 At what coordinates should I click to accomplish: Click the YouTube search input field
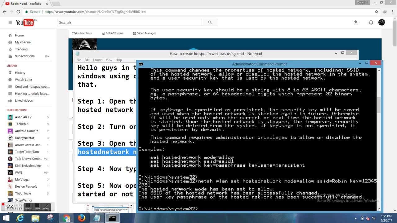click(x=129, y=22)
